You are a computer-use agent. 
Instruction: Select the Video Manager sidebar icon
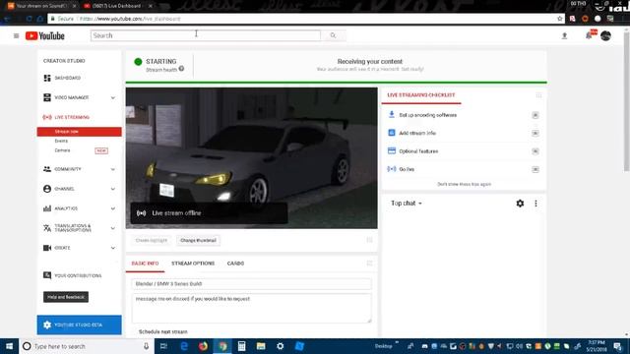coord(47,97)
